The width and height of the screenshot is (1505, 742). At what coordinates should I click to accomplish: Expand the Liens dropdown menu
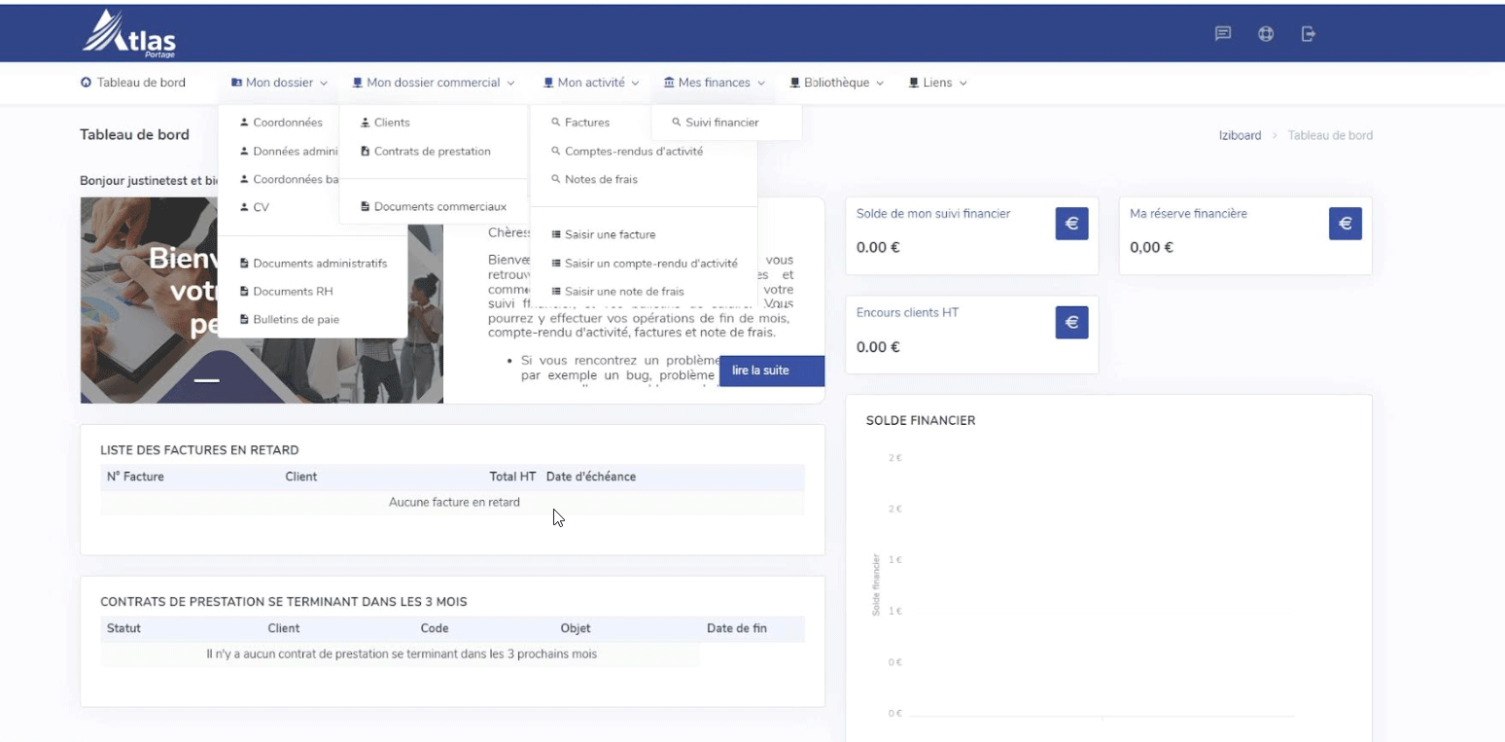(x=938, y=83)
